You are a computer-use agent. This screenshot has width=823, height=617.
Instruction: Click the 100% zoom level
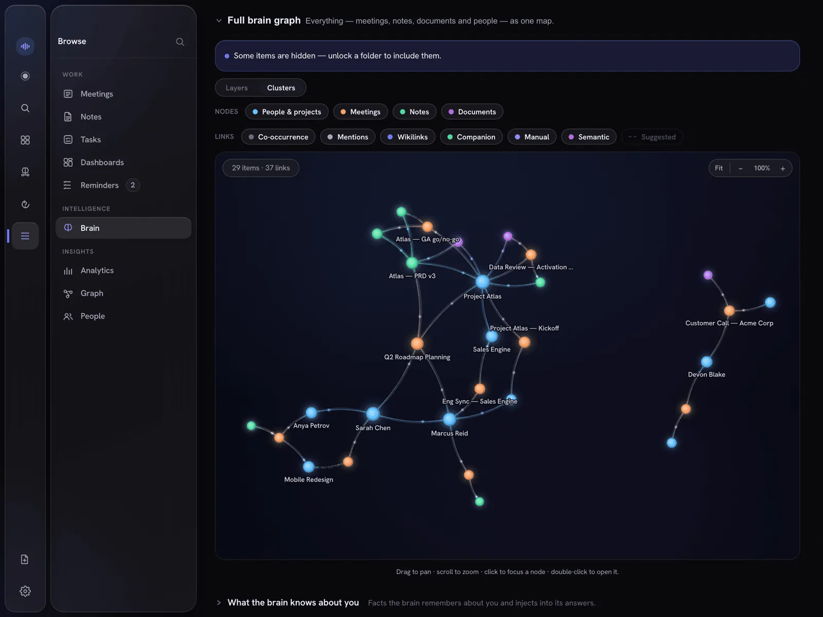point(762,168)
